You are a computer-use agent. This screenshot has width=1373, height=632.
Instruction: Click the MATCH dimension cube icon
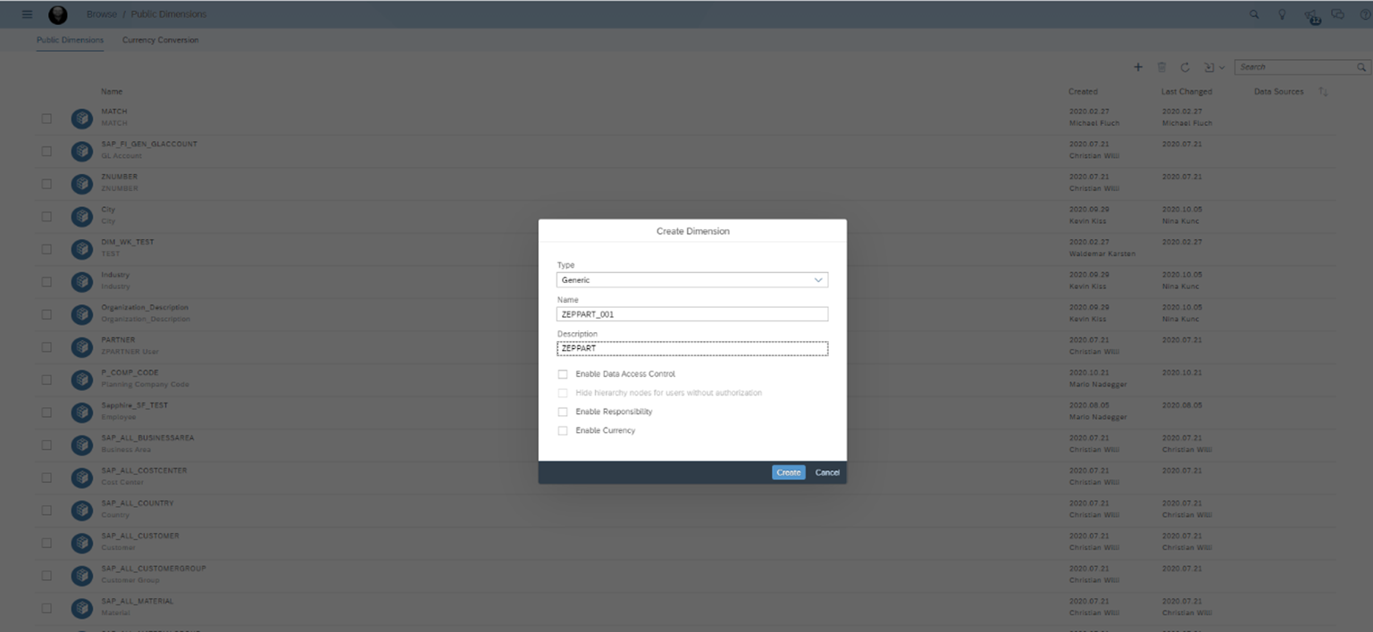(82, 118)
